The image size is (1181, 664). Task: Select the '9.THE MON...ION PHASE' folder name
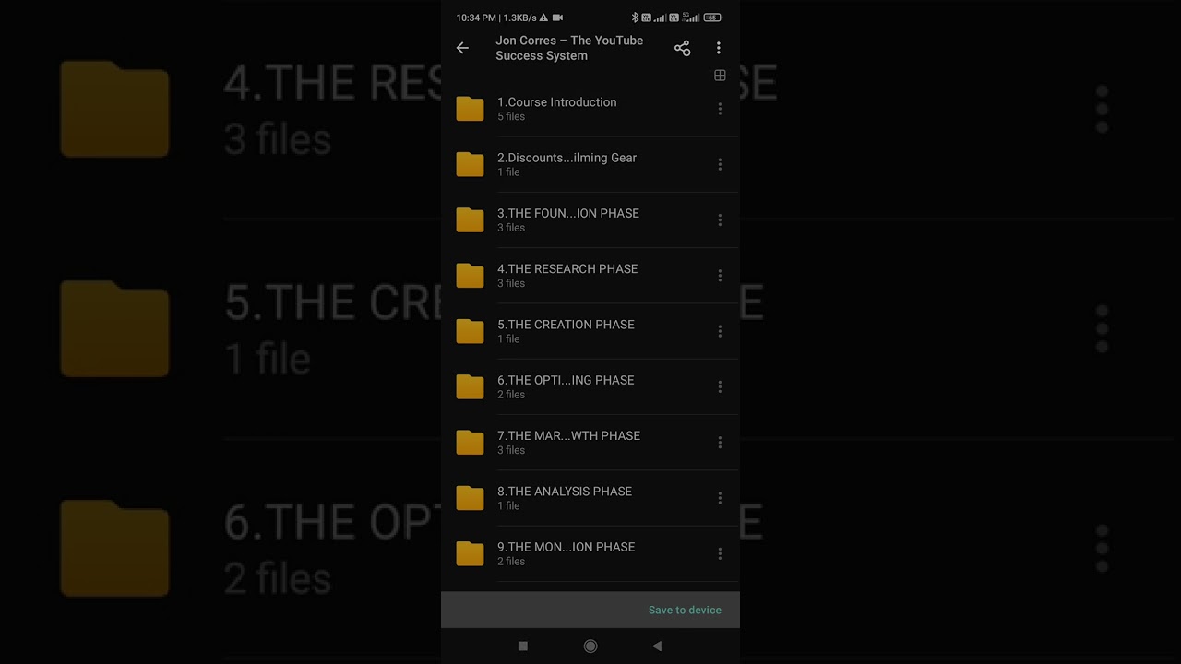tap(567, 547)
